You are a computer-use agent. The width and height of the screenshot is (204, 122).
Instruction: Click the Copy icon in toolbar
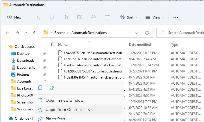click(x=52, y=17)
